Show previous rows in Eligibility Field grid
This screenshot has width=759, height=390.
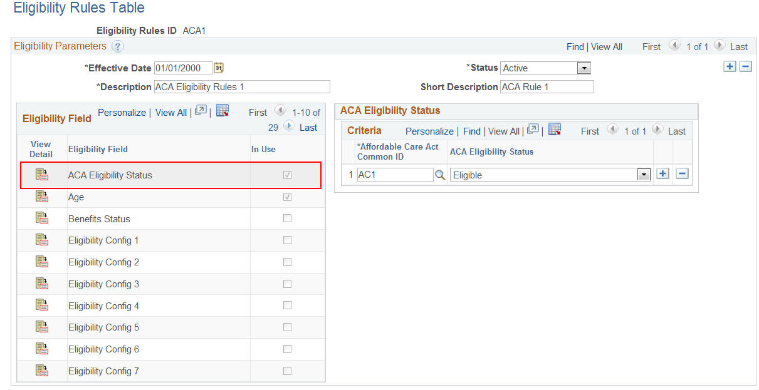pyautogui.click(x=281, y=111)
